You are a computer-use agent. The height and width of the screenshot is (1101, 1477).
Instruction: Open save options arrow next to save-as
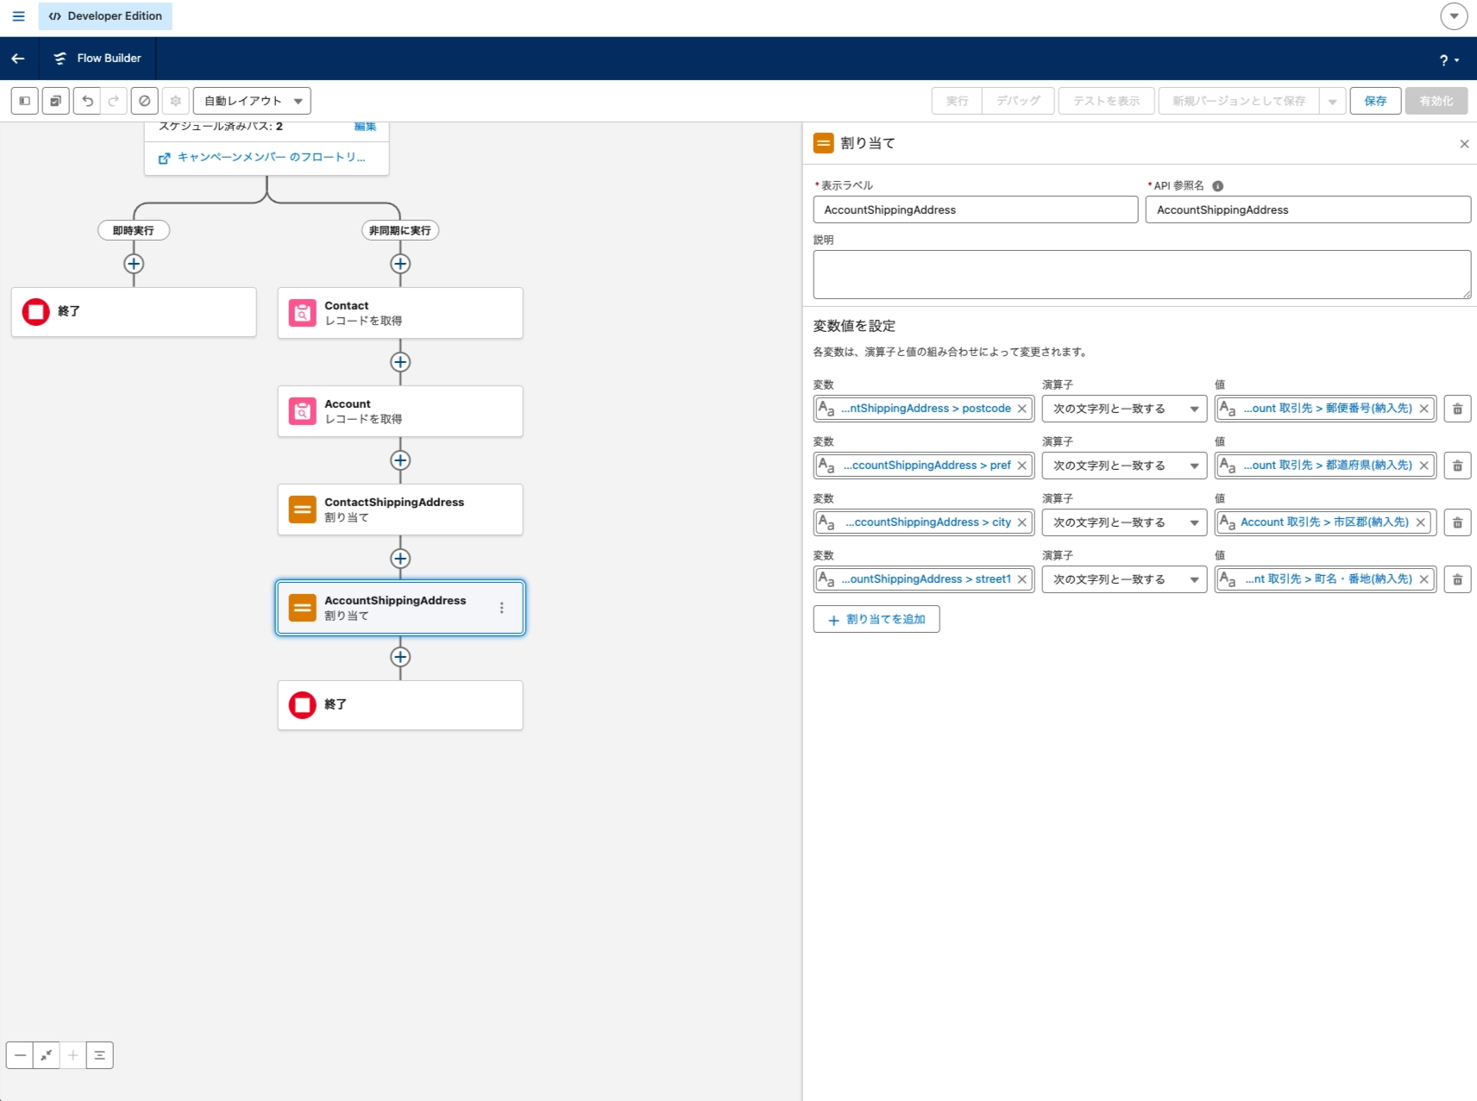point(1332,101)
